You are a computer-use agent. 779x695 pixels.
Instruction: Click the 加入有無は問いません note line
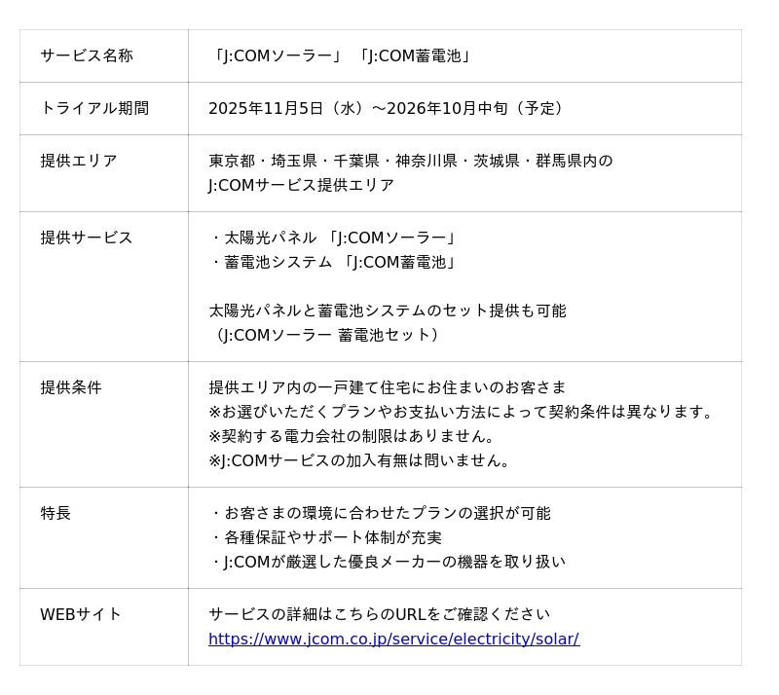(359, 461)
